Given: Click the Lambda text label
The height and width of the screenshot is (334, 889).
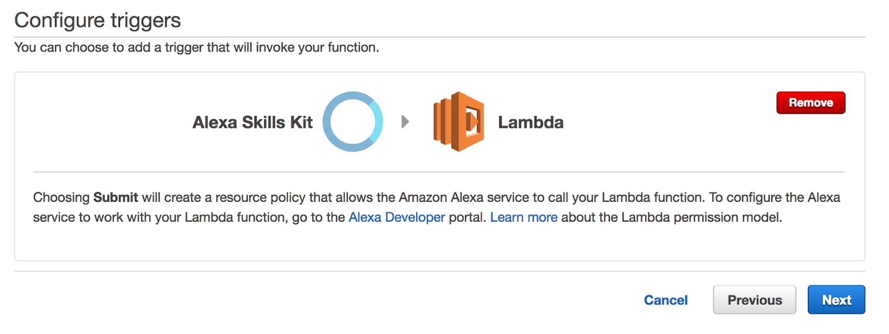Looking at the screenshot, I should coord(531,123).
